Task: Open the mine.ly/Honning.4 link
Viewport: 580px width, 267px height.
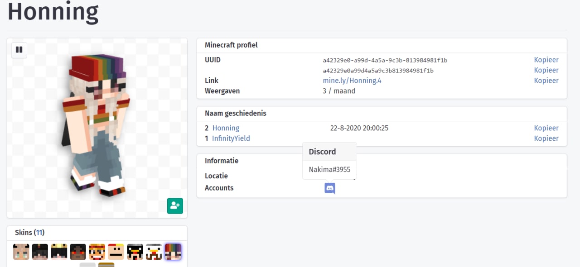Action: pyautogui.click(x=352, y=81)
